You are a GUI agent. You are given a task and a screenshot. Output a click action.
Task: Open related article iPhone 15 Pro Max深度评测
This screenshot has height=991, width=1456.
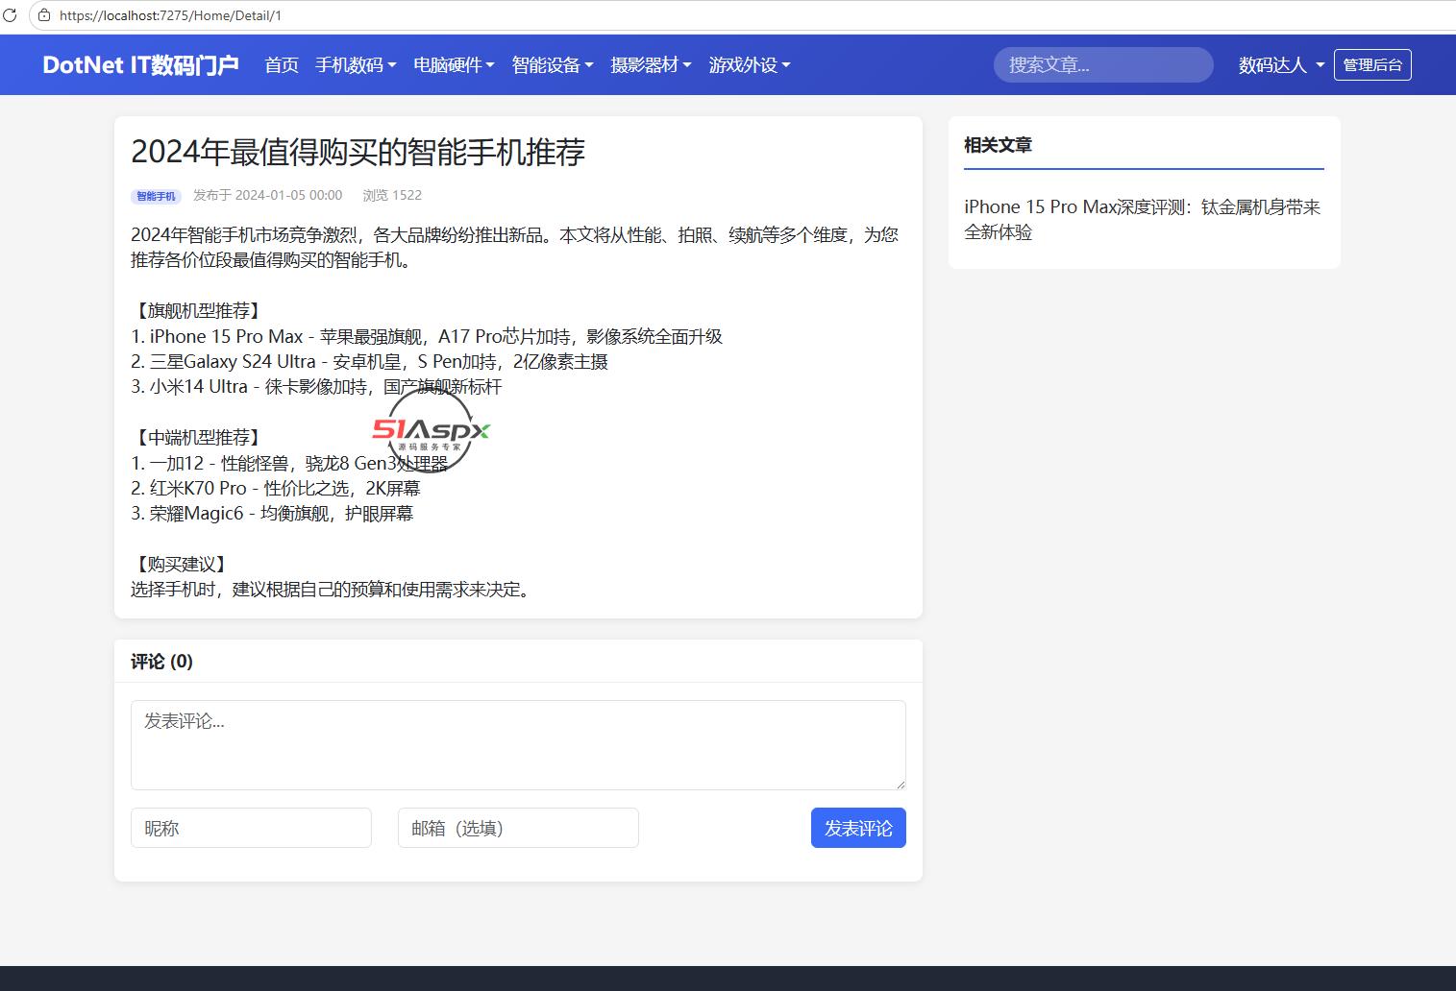[x=1144, y=219]
